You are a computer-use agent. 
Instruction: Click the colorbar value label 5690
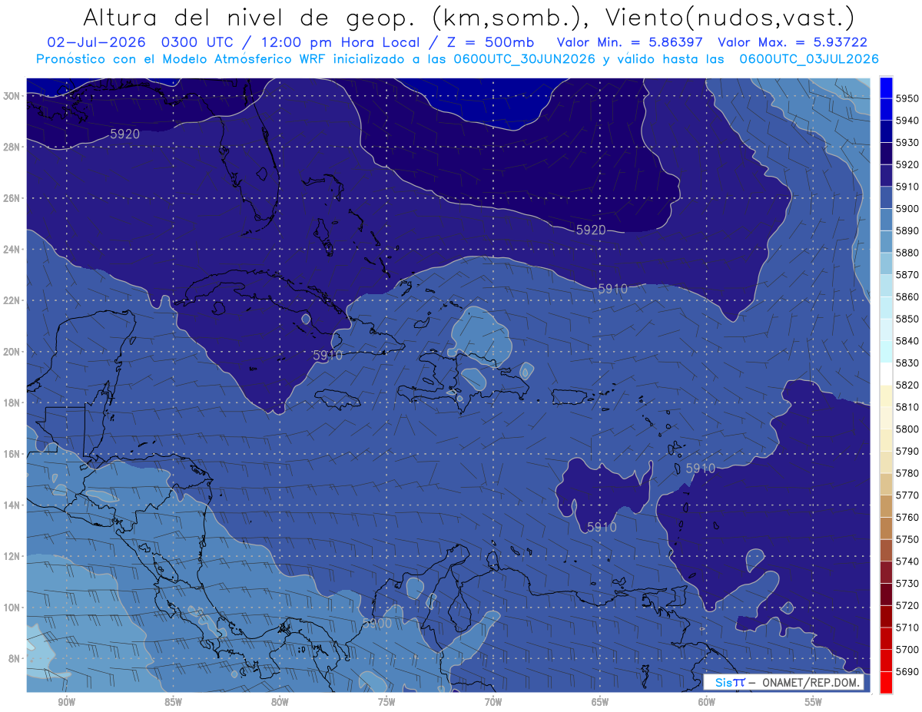tap(907, 671)
